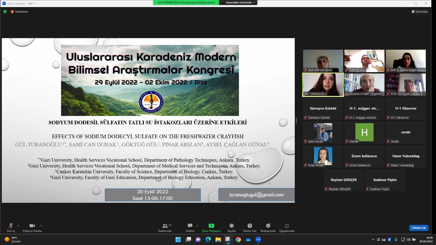This screenshot has height=245, width=436.
Task: Click email turanoglugul@gmail.com on slide
Action: tap(256, 195)
